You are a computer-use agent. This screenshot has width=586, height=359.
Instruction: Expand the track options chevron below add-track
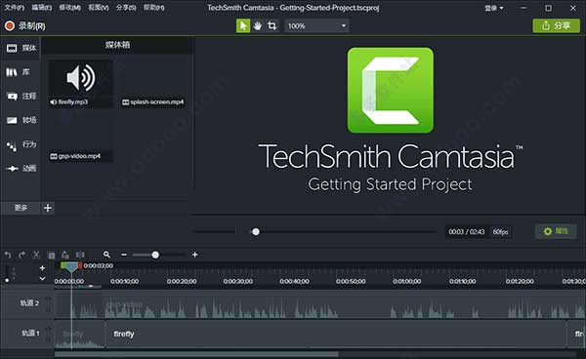[x=42, y=278]
